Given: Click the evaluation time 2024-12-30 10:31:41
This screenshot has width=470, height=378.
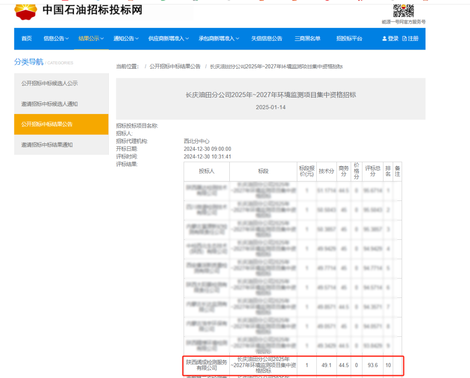Looking at the screenshot, I should pos(208,157).
